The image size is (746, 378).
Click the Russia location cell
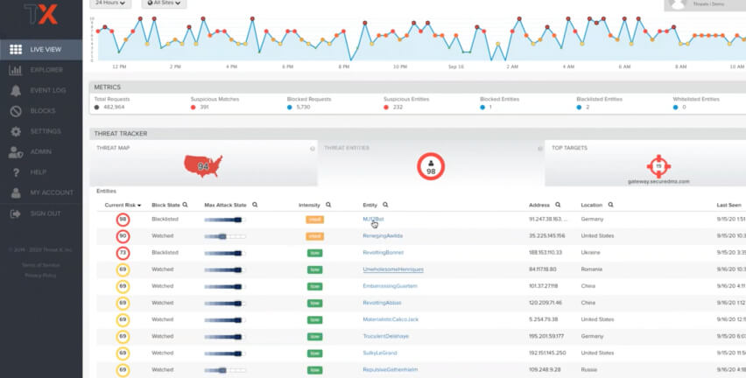[x=588, y=369]
